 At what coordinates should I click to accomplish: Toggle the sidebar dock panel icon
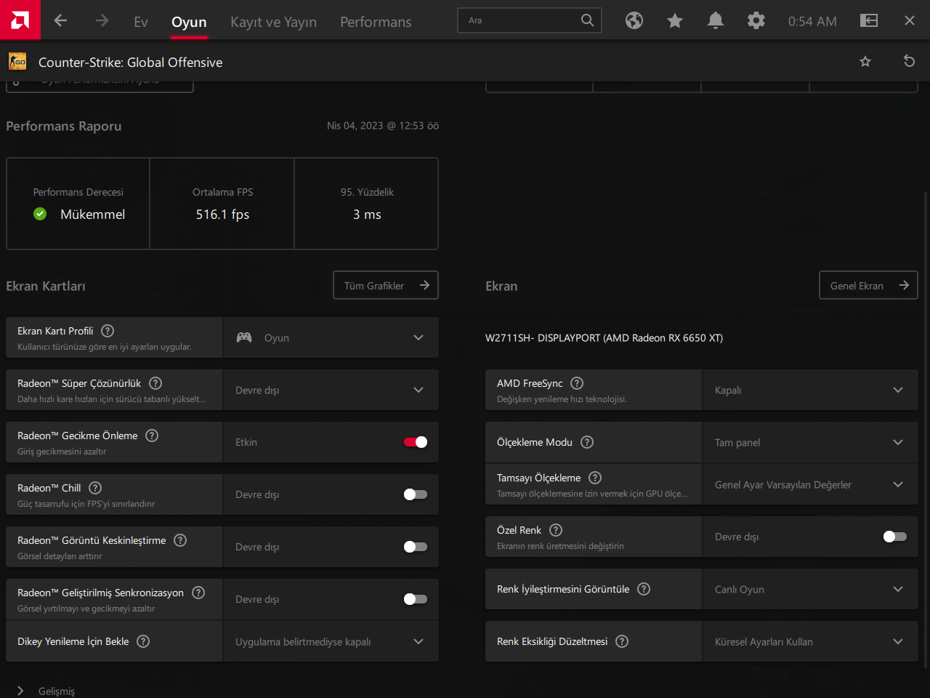point(868,21)
